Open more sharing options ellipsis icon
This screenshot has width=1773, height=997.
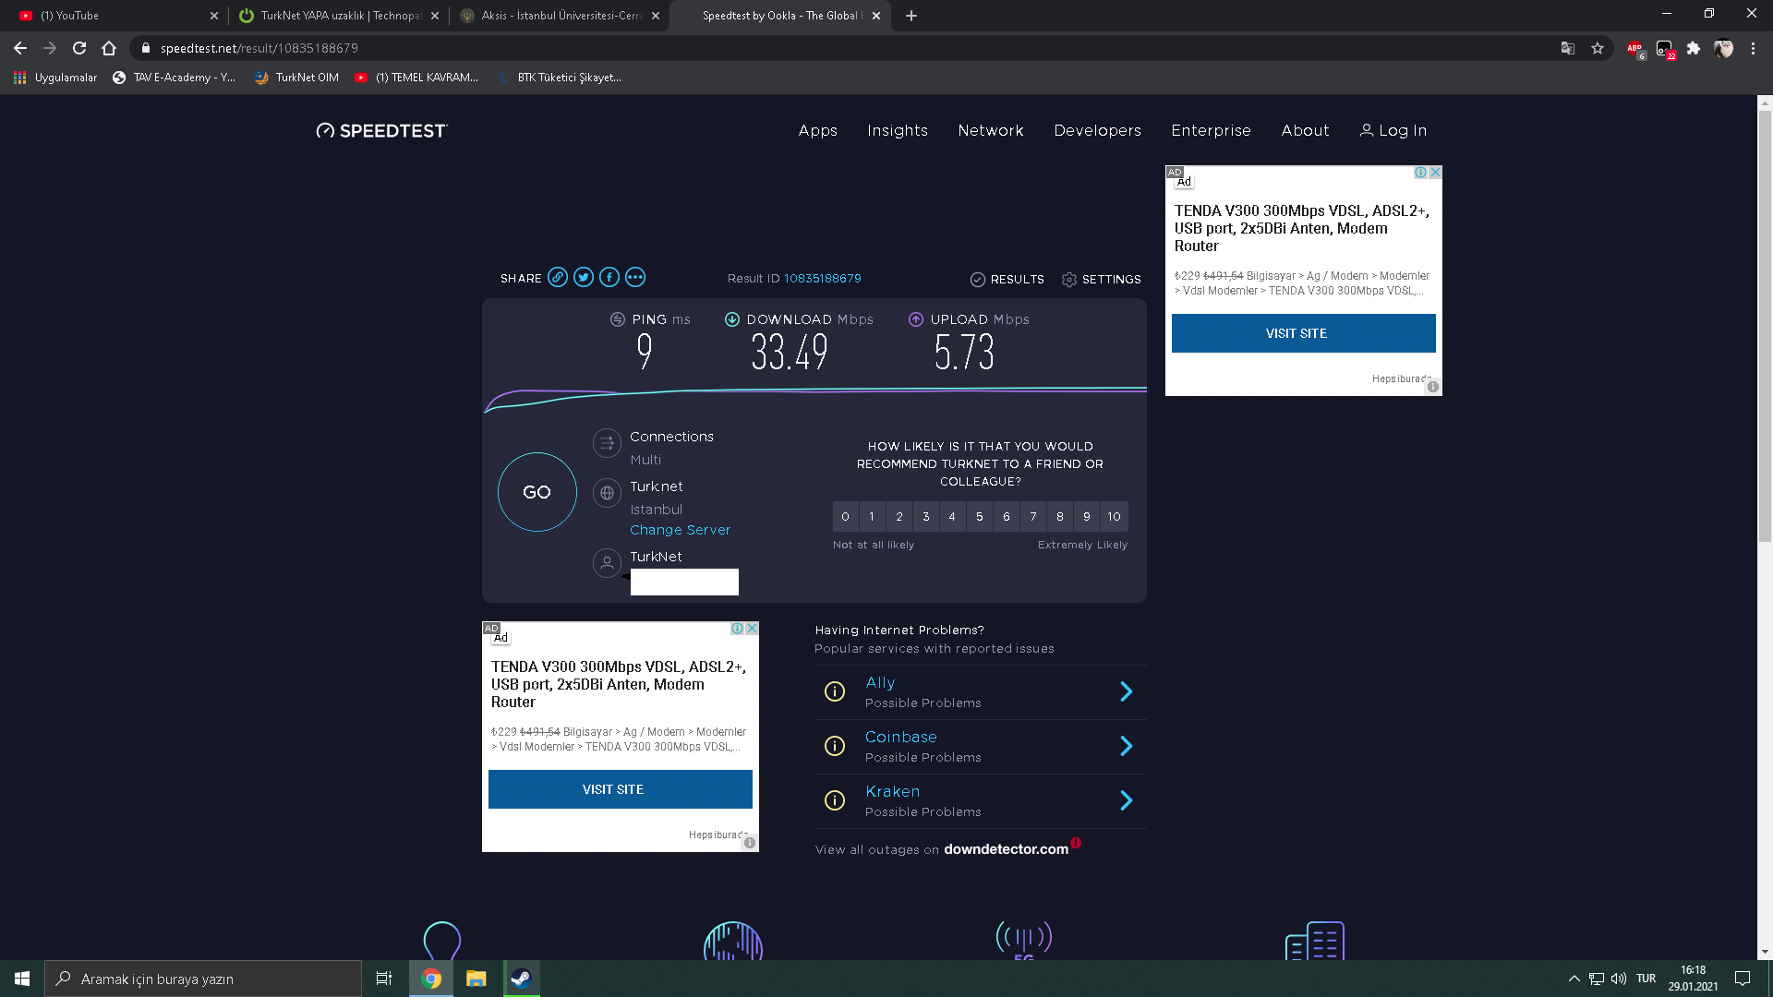pos(635,277)
